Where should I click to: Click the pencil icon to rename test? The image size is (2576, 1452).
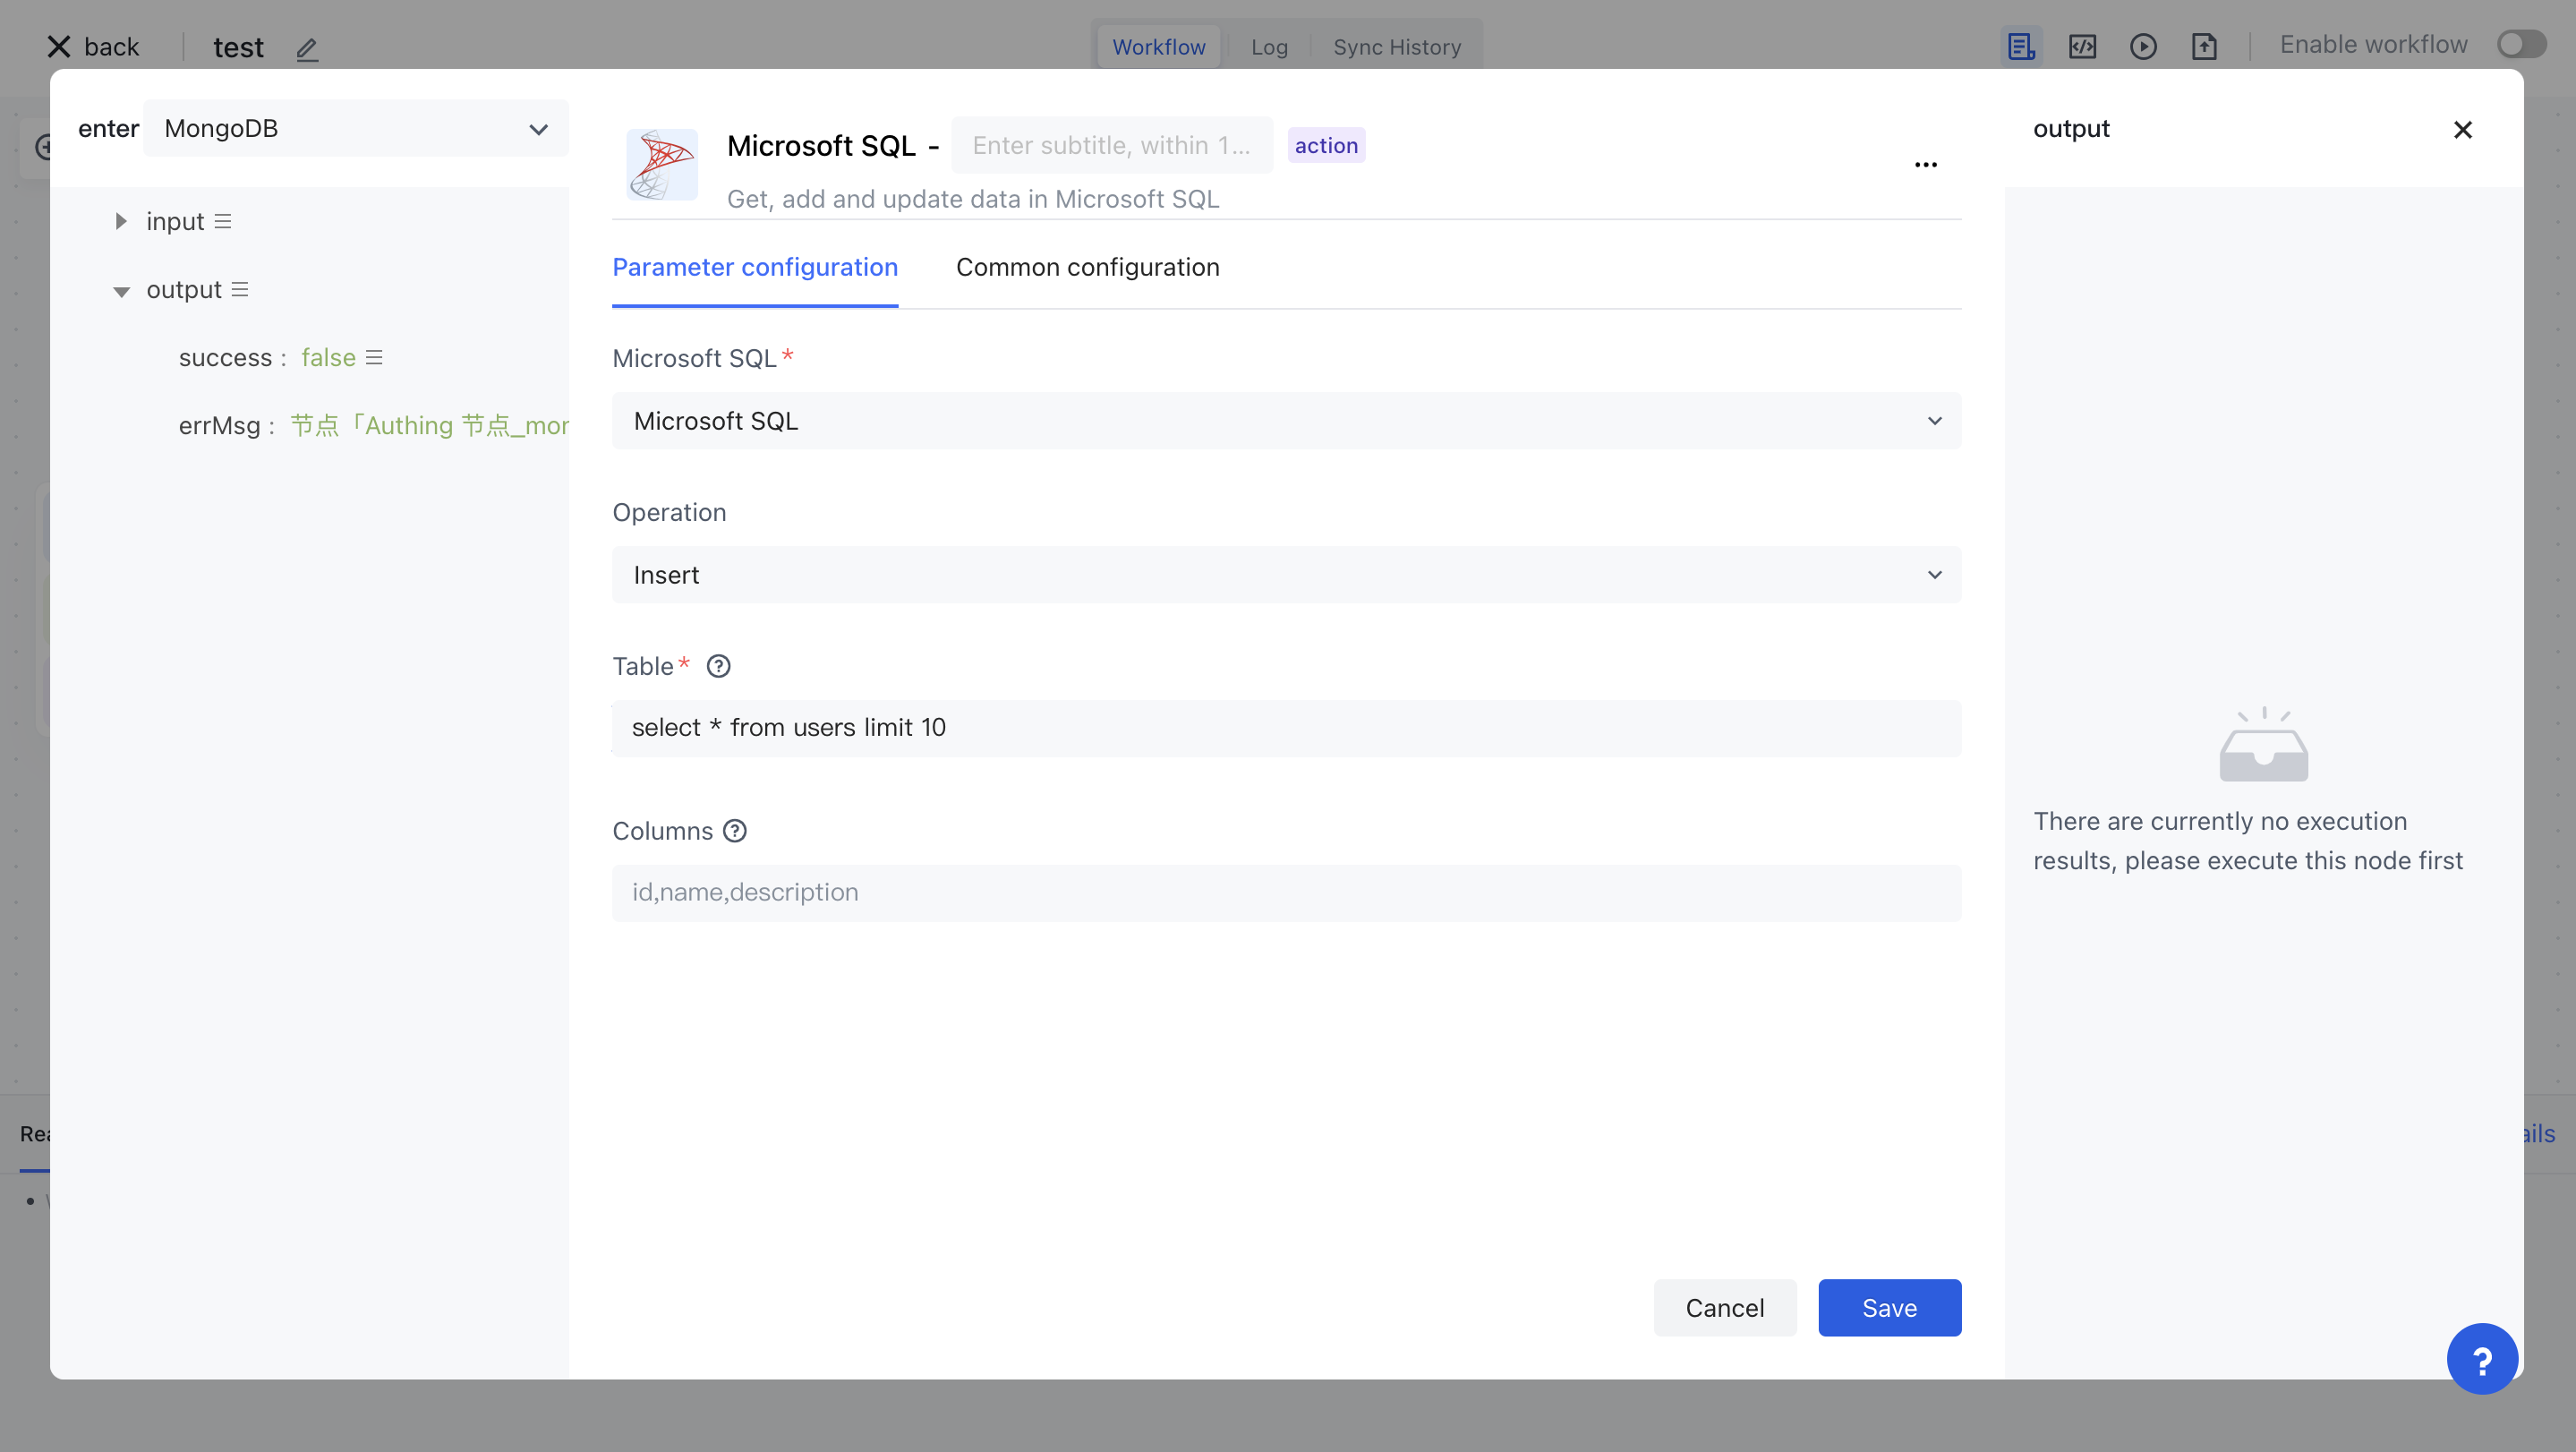(307, 48)
